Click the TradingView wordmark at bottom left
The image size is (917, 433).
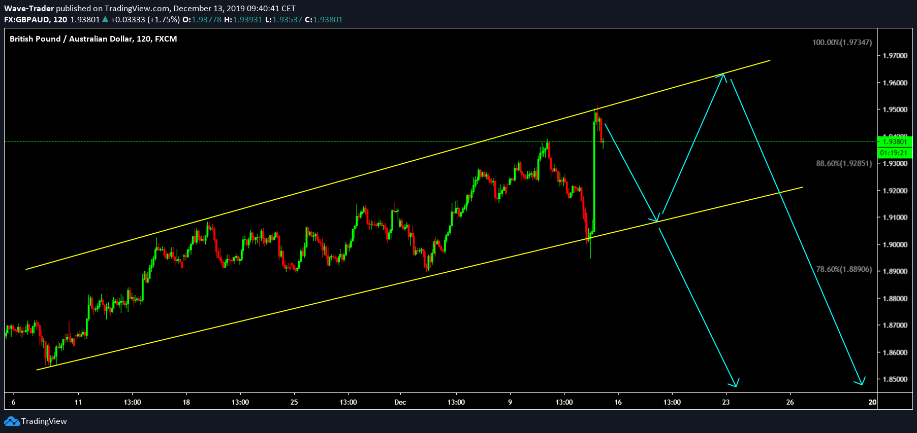click(x=44, y=421)
